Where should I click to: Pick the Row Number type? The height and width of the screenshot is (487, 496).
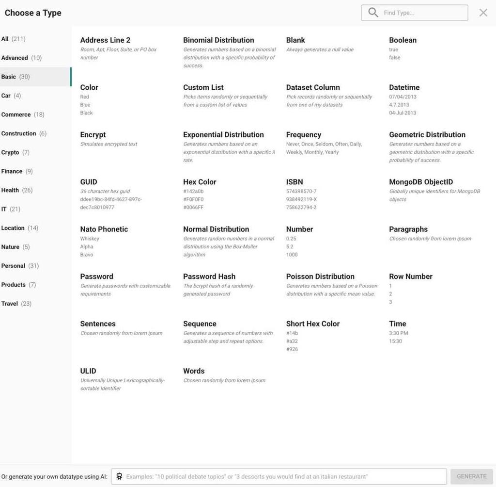411,276
